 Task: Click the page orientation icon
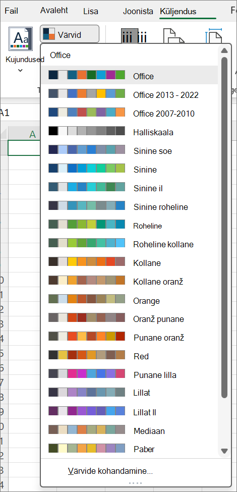[174, 36]
